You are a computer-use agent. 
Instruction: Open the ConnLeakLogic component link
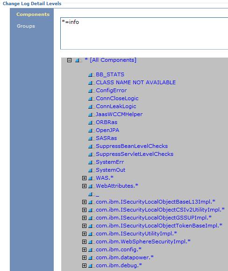point(116,106)
